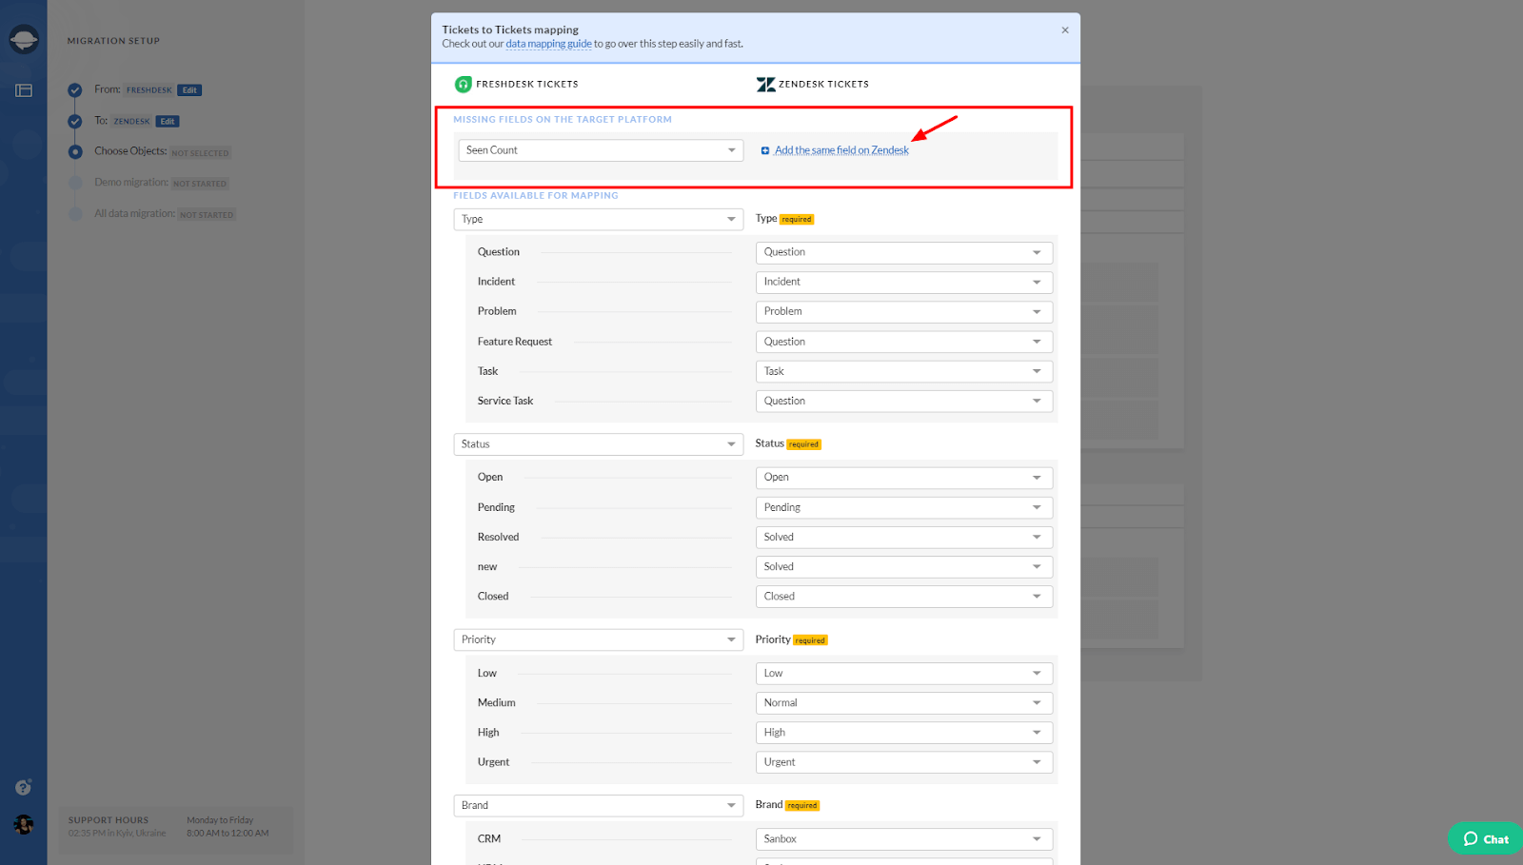Open the sidebar panel layout icon
Viewport: 1523px width, 865px height.
(x=24, y=90)
